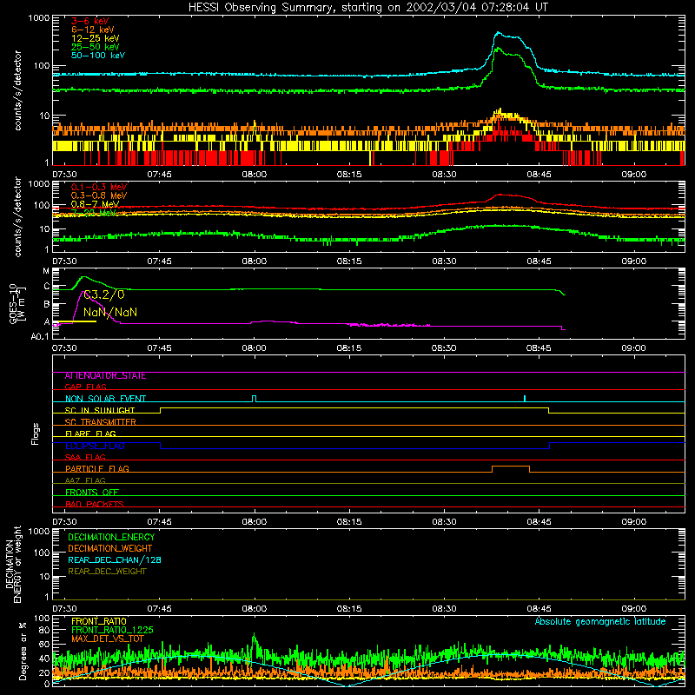This screenshot has width=695, height=695.
Task: Click the REAR_DEC_WEIGHT legend entry
Action: click(x=107, y=572)
